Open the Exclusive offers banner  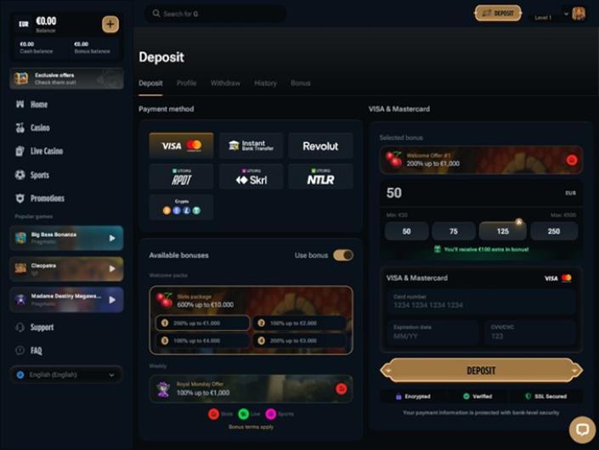[66, 79]
